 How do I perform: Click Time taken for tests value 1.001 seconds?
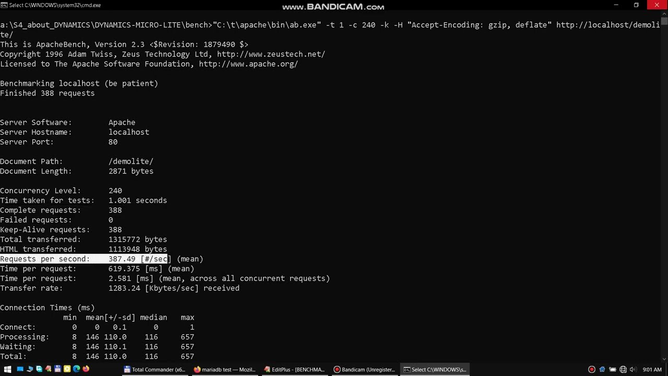coord(138,201)
